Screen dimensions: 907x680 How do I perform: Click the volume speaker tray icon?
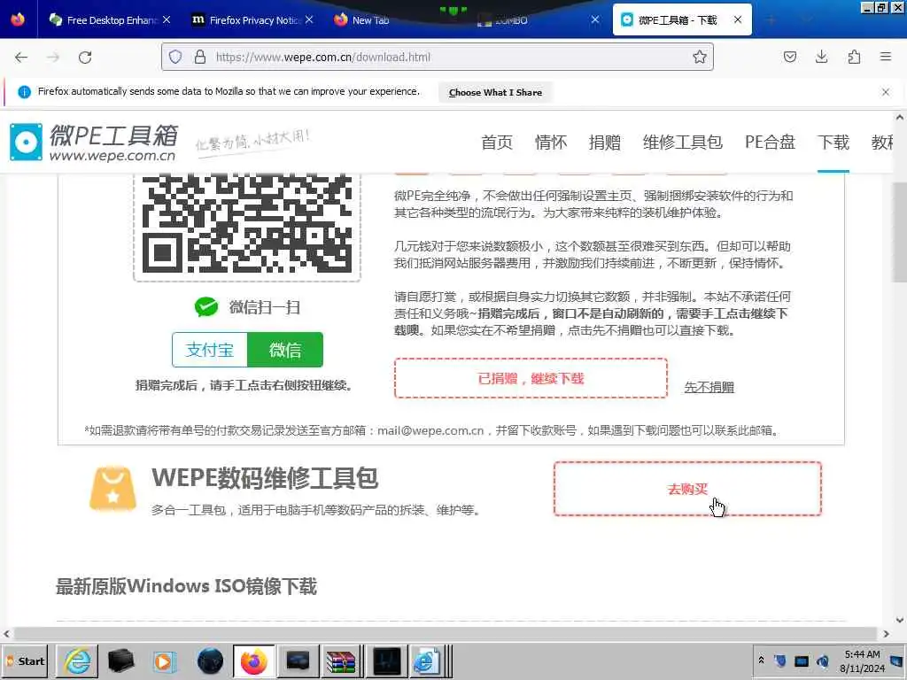823,661
